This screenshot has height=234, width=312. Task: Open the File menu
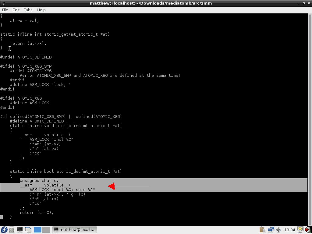(5, 10)
